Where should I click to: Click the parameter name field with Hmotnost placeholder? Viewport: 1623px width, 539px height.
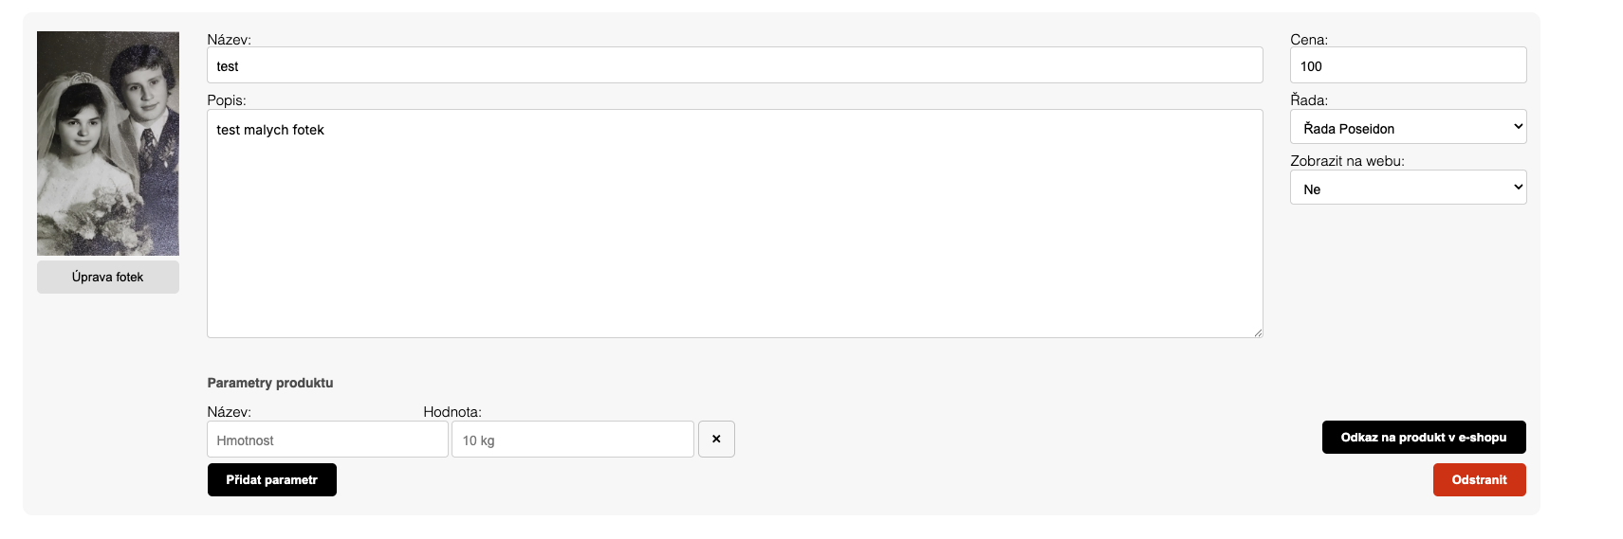pyautogui.click(x=327, y=440)
